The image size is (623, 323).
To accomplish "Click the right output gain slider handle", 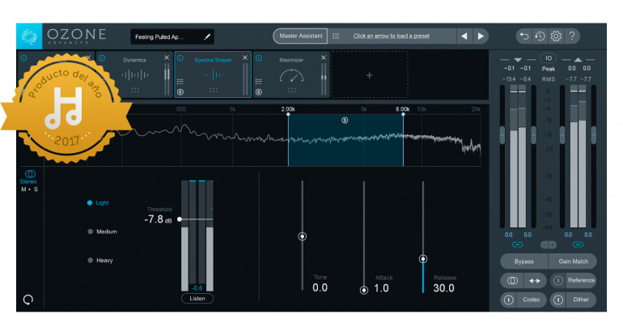I will pos(594,135).
